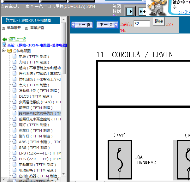Screen dimensions: 190x182
Task: Open 电动车窗 (TFTM 制造) diagram
Action: (38, 165)
